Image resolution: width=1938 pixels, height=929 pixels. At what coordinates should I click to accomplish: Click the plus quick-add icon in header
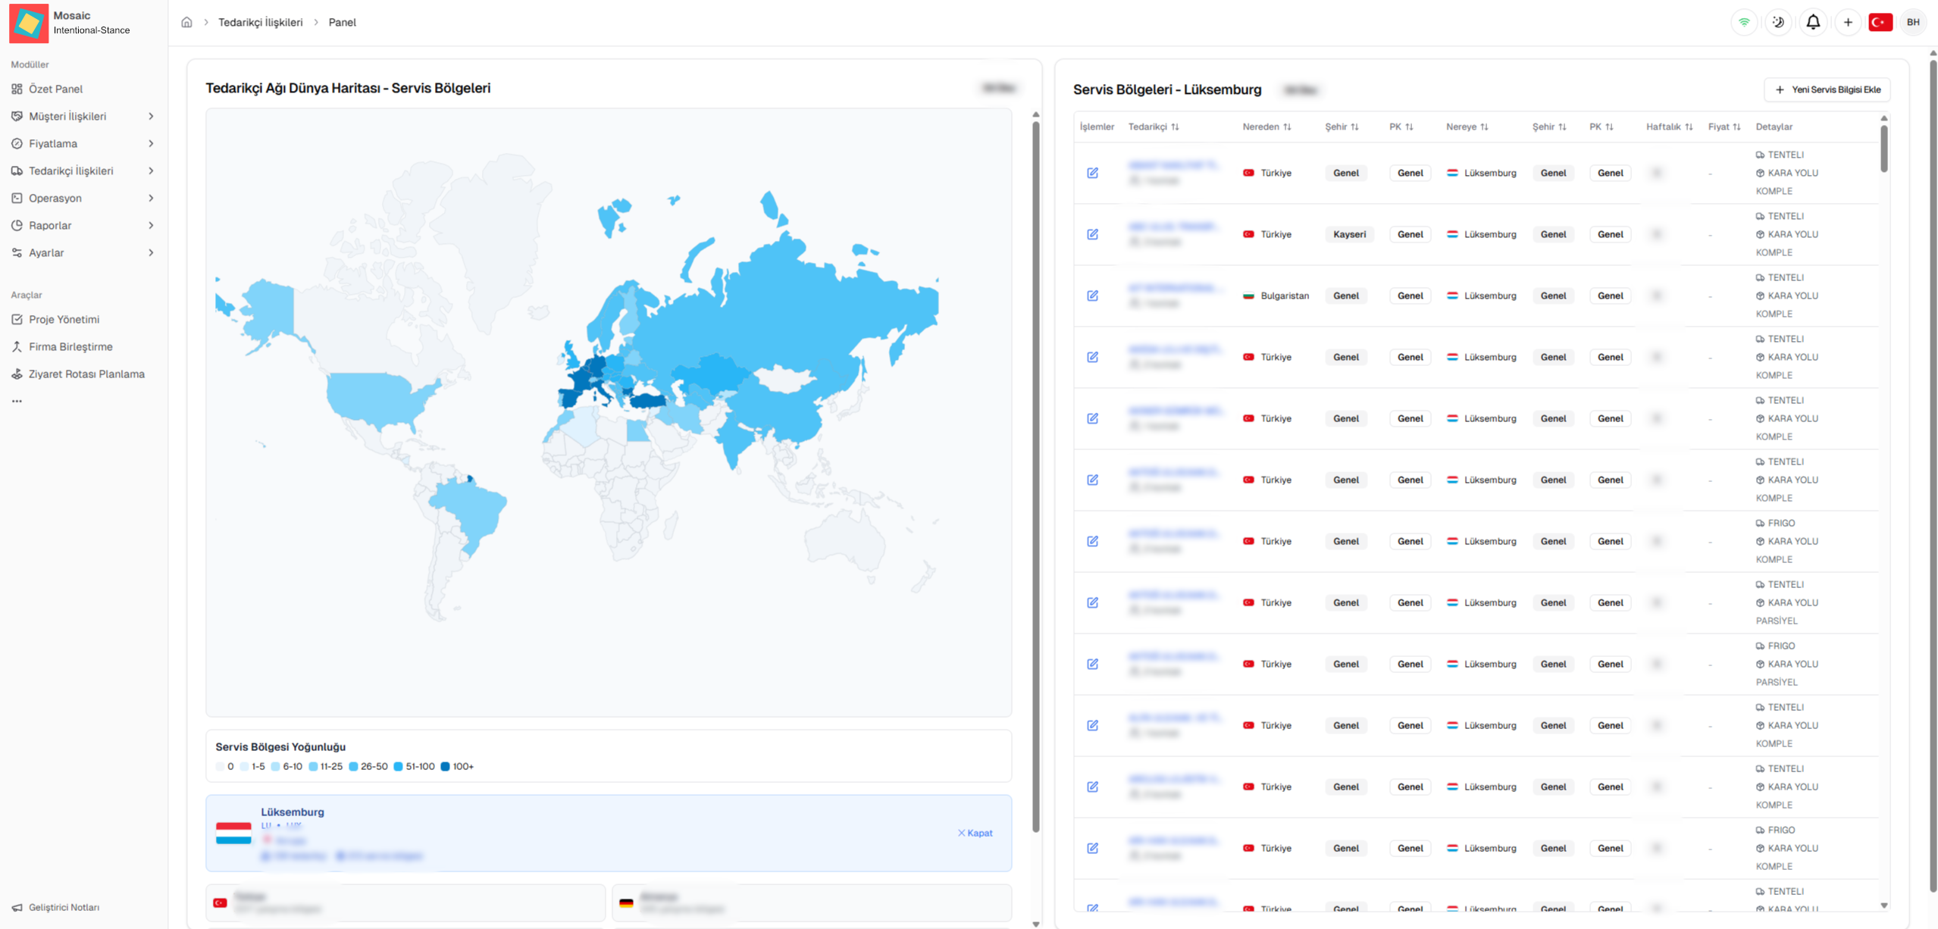tap(1848, 22)
